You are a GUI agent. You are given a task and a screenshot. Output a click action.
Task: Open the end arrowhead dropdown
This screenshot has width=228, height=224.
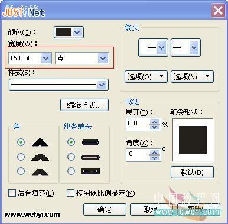point(194,47)
